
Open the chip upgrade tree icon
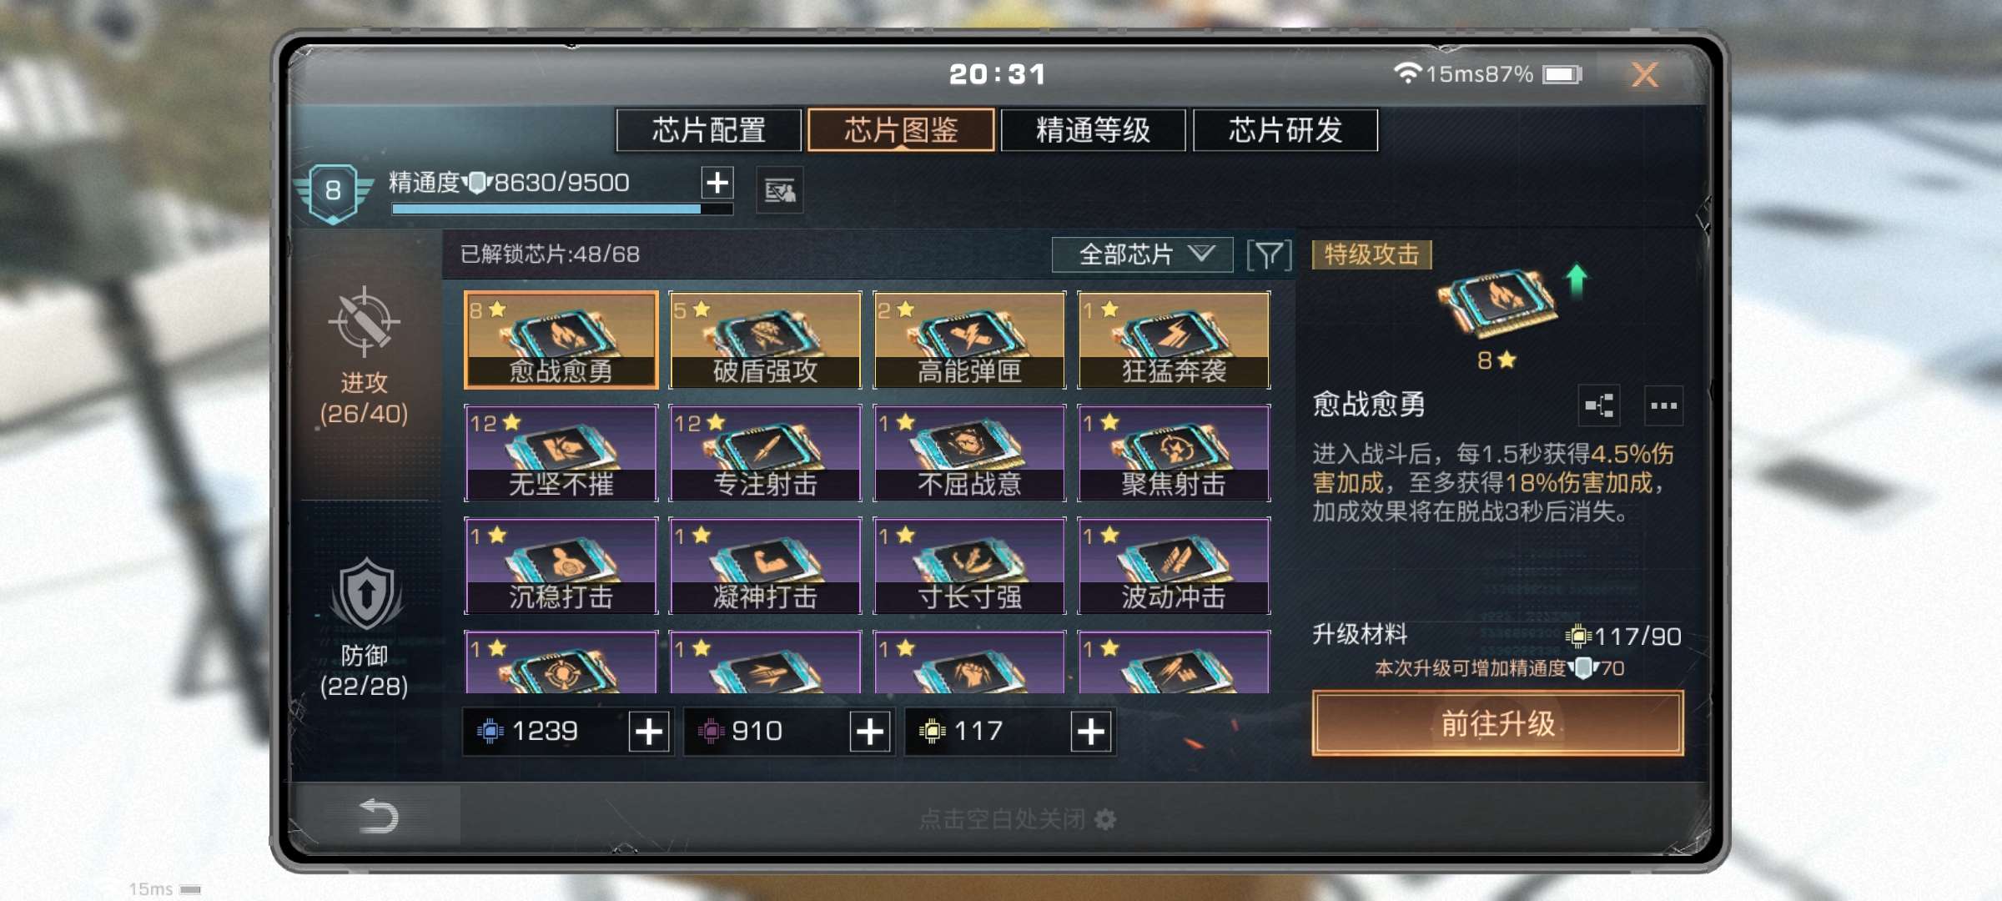[x=1599, y=406]
